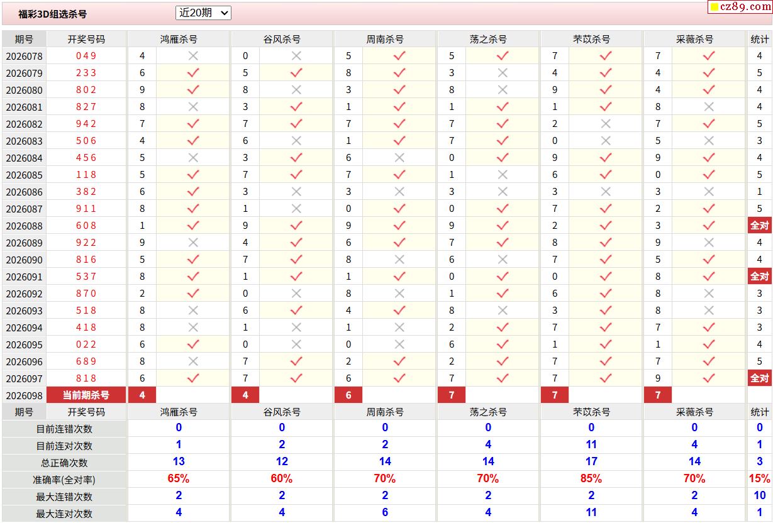Open the 近20期 period dropdown

coord(203,13)
